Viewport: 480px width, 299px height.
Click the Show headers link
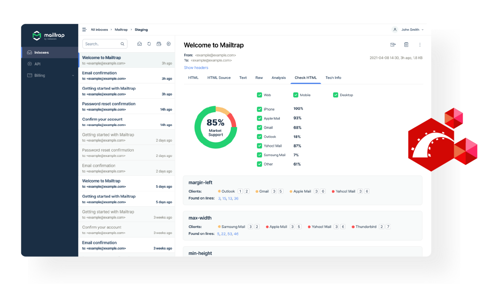point(196,68)
